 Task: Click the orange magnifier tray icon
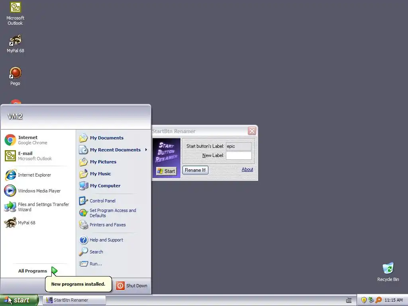click(x=379, y=300)
